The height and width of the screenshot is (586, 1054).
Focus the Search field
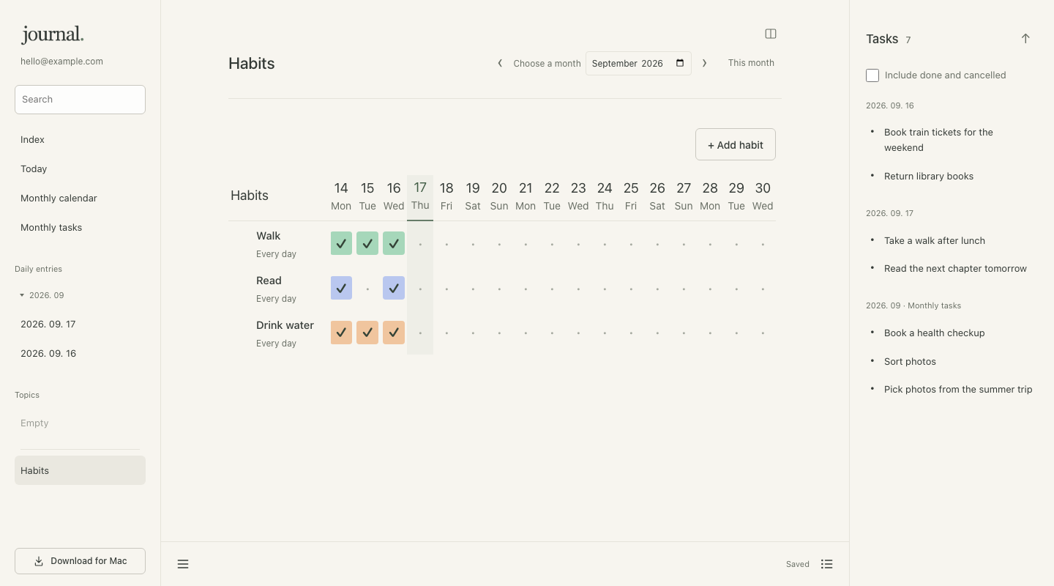80,100
